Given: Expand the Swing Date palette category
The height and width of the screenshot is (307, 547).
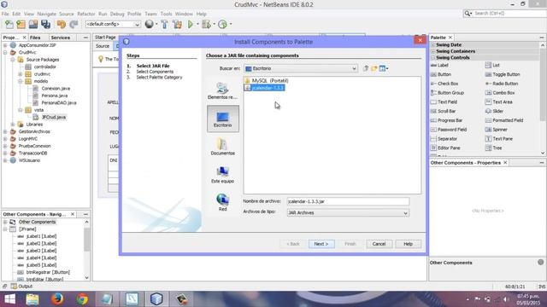Looking at the screenshot, I should 433,45.
